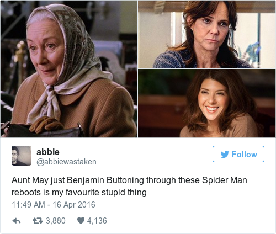Enlarge the photo of woman in headscarf
Image resolution: width=276 pixels, height=234 pixels.
click(x=69, y=69)
